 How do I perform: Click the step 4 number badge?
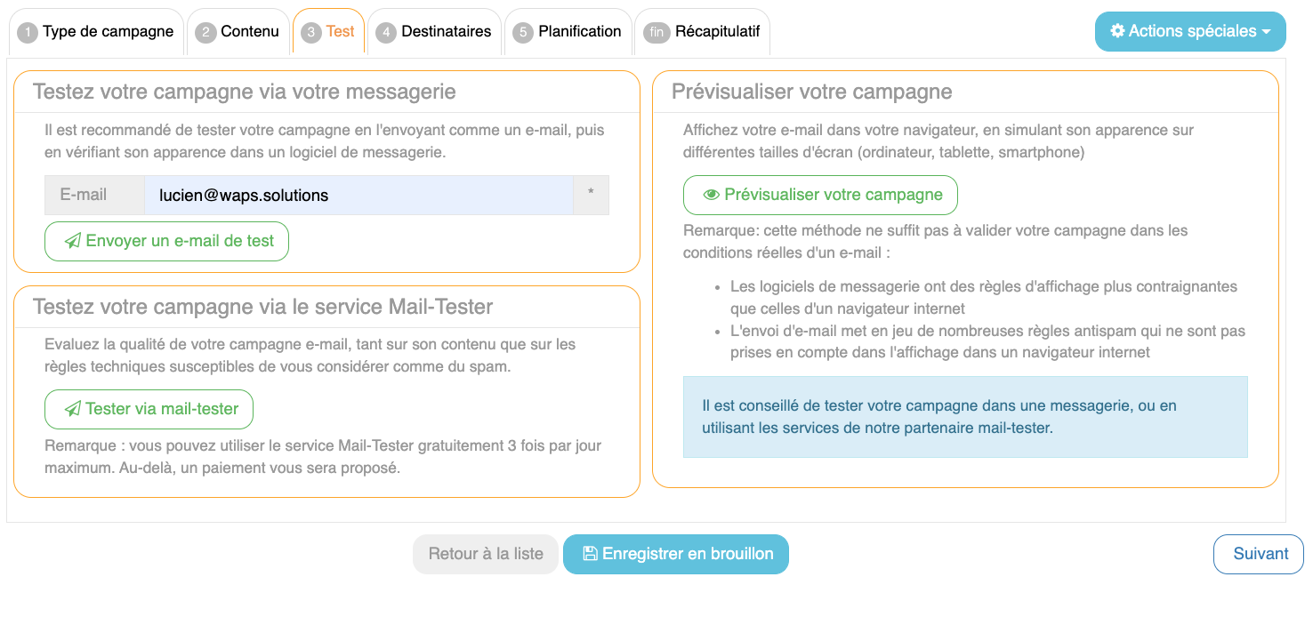386,33
